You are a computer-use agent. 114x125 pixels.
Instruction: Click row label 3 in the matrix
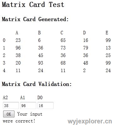(4, 63)
